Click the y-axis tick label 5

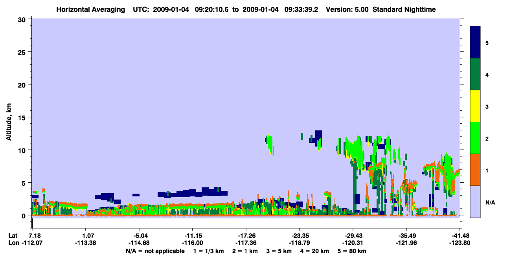coord(24,183)
